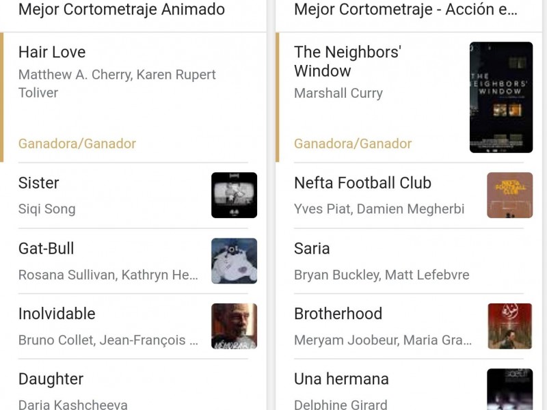
Task: Click the Brotherhood poster thumbnail
Action: [x=509, y=326]
